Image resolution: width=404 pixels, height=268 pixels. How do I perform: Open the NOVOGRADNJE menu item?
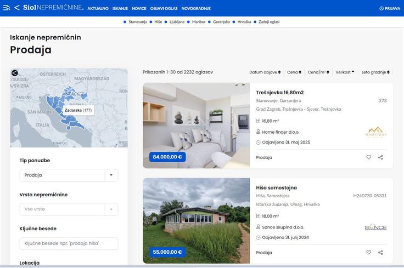[196, 8]
